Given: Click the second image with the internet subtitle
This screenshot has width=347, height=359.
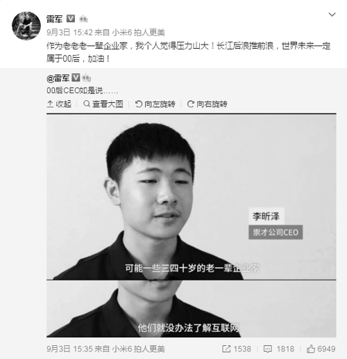Looking at the screenshot, I should pos(192,309).
